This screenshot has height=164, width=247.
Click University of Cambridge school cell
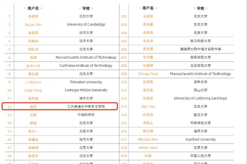tap(86, 25)
